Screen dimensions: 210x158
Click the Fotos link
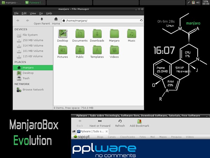click(x=143, y=137)
